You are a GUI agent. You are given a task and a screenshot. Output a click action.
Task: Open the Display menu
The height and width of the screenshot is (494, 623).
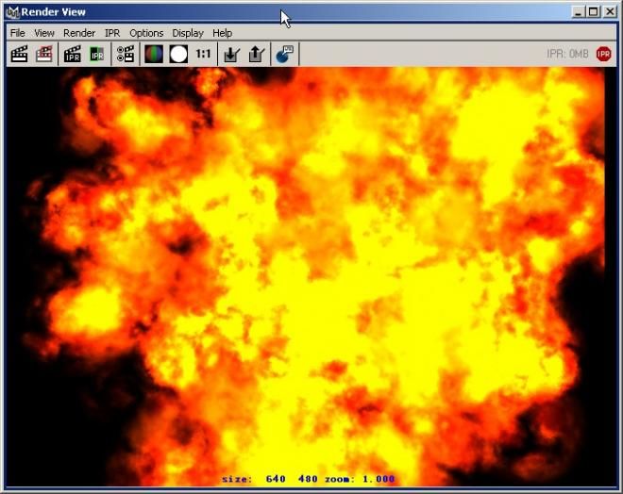pyautogui.click(x=188, y=33)
